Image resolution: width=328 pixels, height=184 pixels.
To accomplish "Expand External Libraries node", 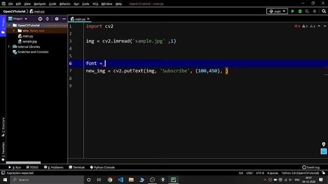I will 9,47.
